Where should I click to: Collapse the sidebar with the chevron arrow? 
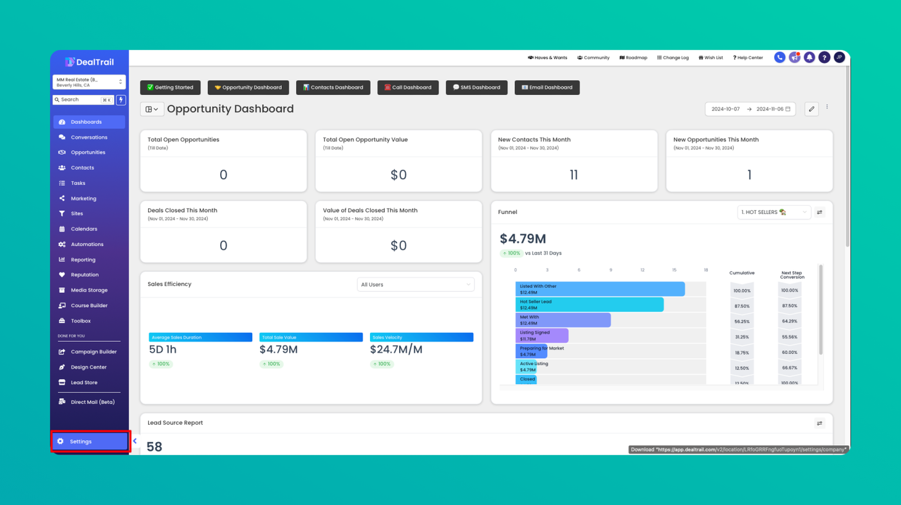tap(135, 441)
